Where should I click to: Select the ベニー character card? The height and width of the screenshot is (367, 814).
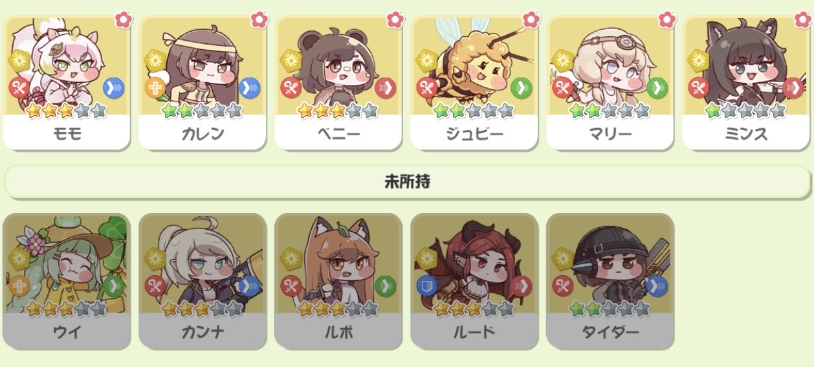click(338, 82)
